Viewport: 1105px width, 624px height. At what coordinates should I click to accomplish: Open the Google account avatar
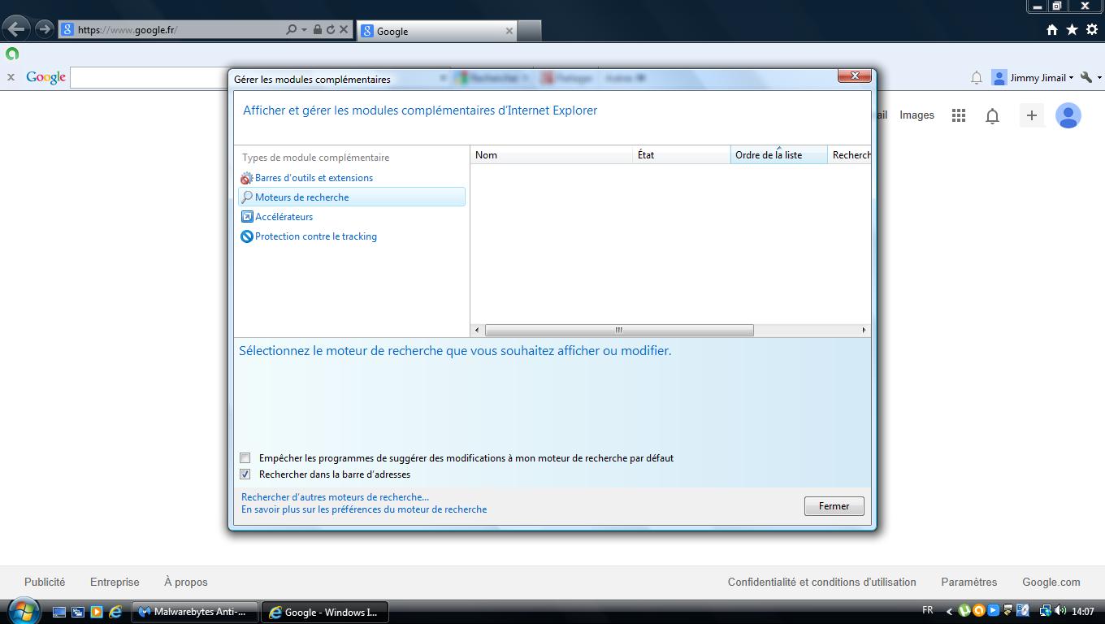click(1068, 115)
